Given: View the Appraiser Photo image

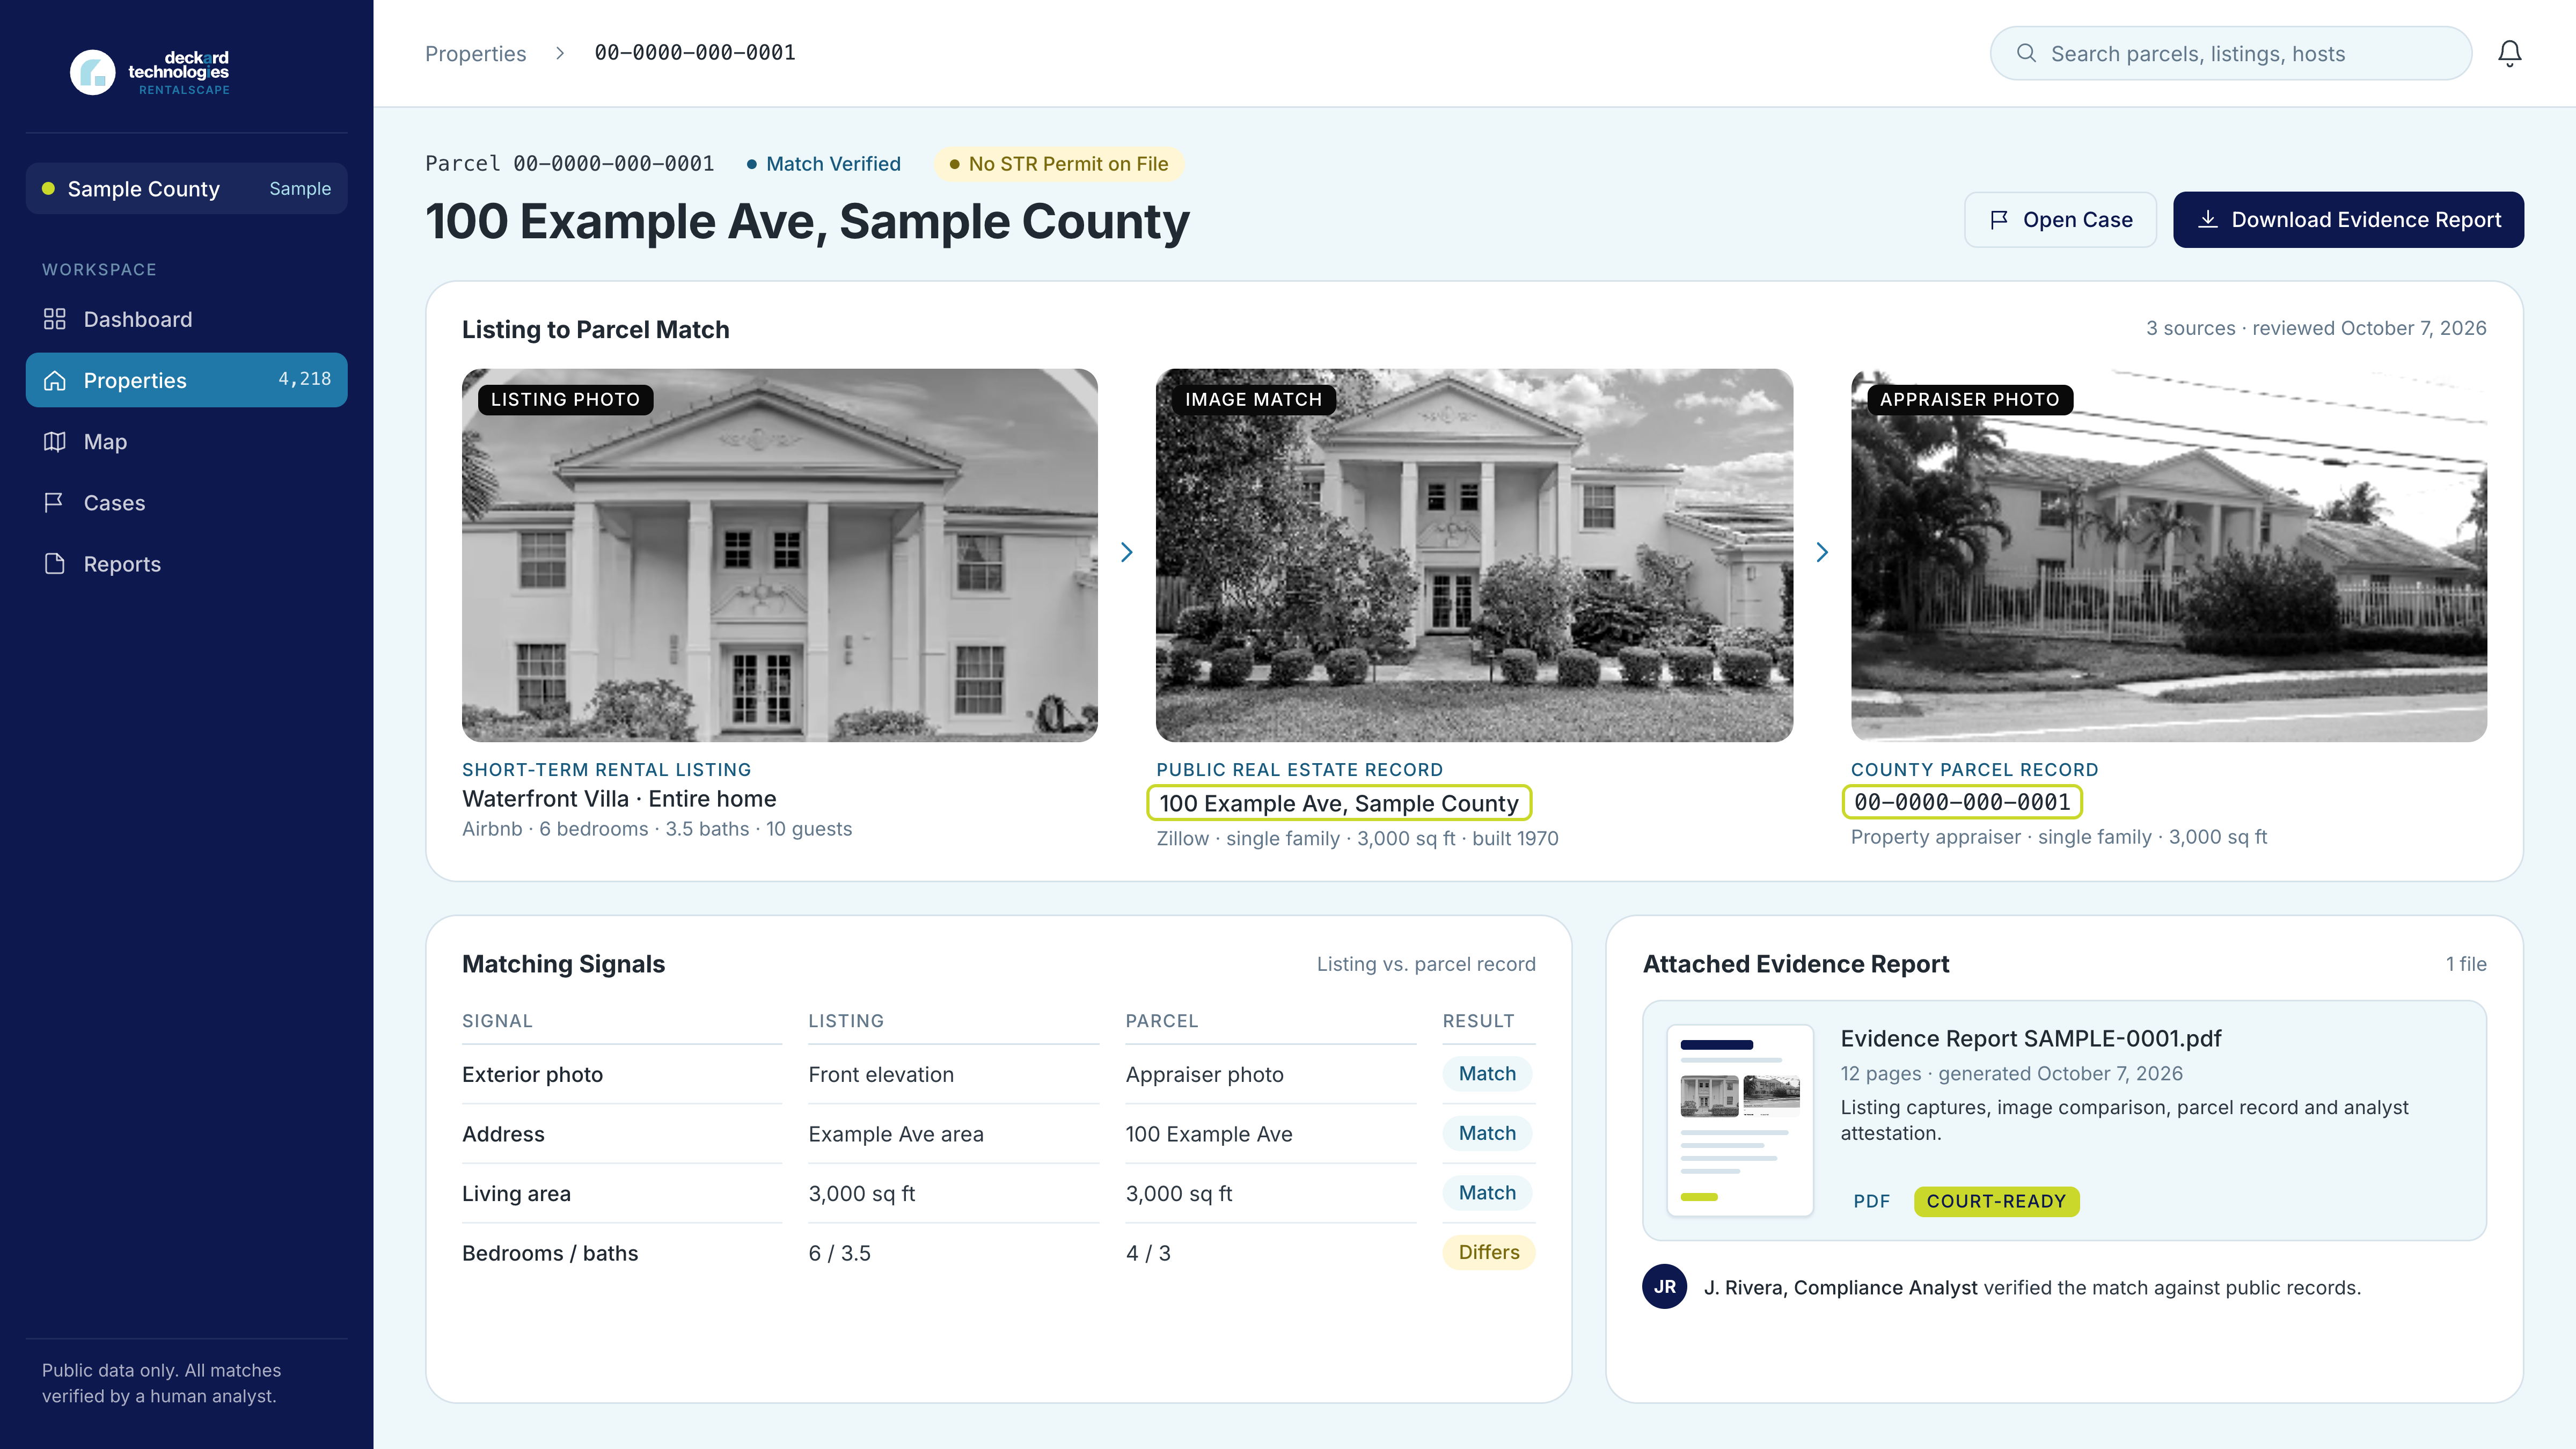Looking at the screenshot, I should click(x=2168, y=555).
